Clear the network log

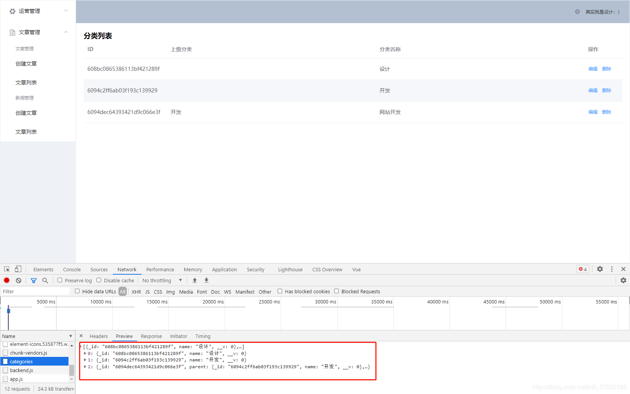[x=19, y=280]
